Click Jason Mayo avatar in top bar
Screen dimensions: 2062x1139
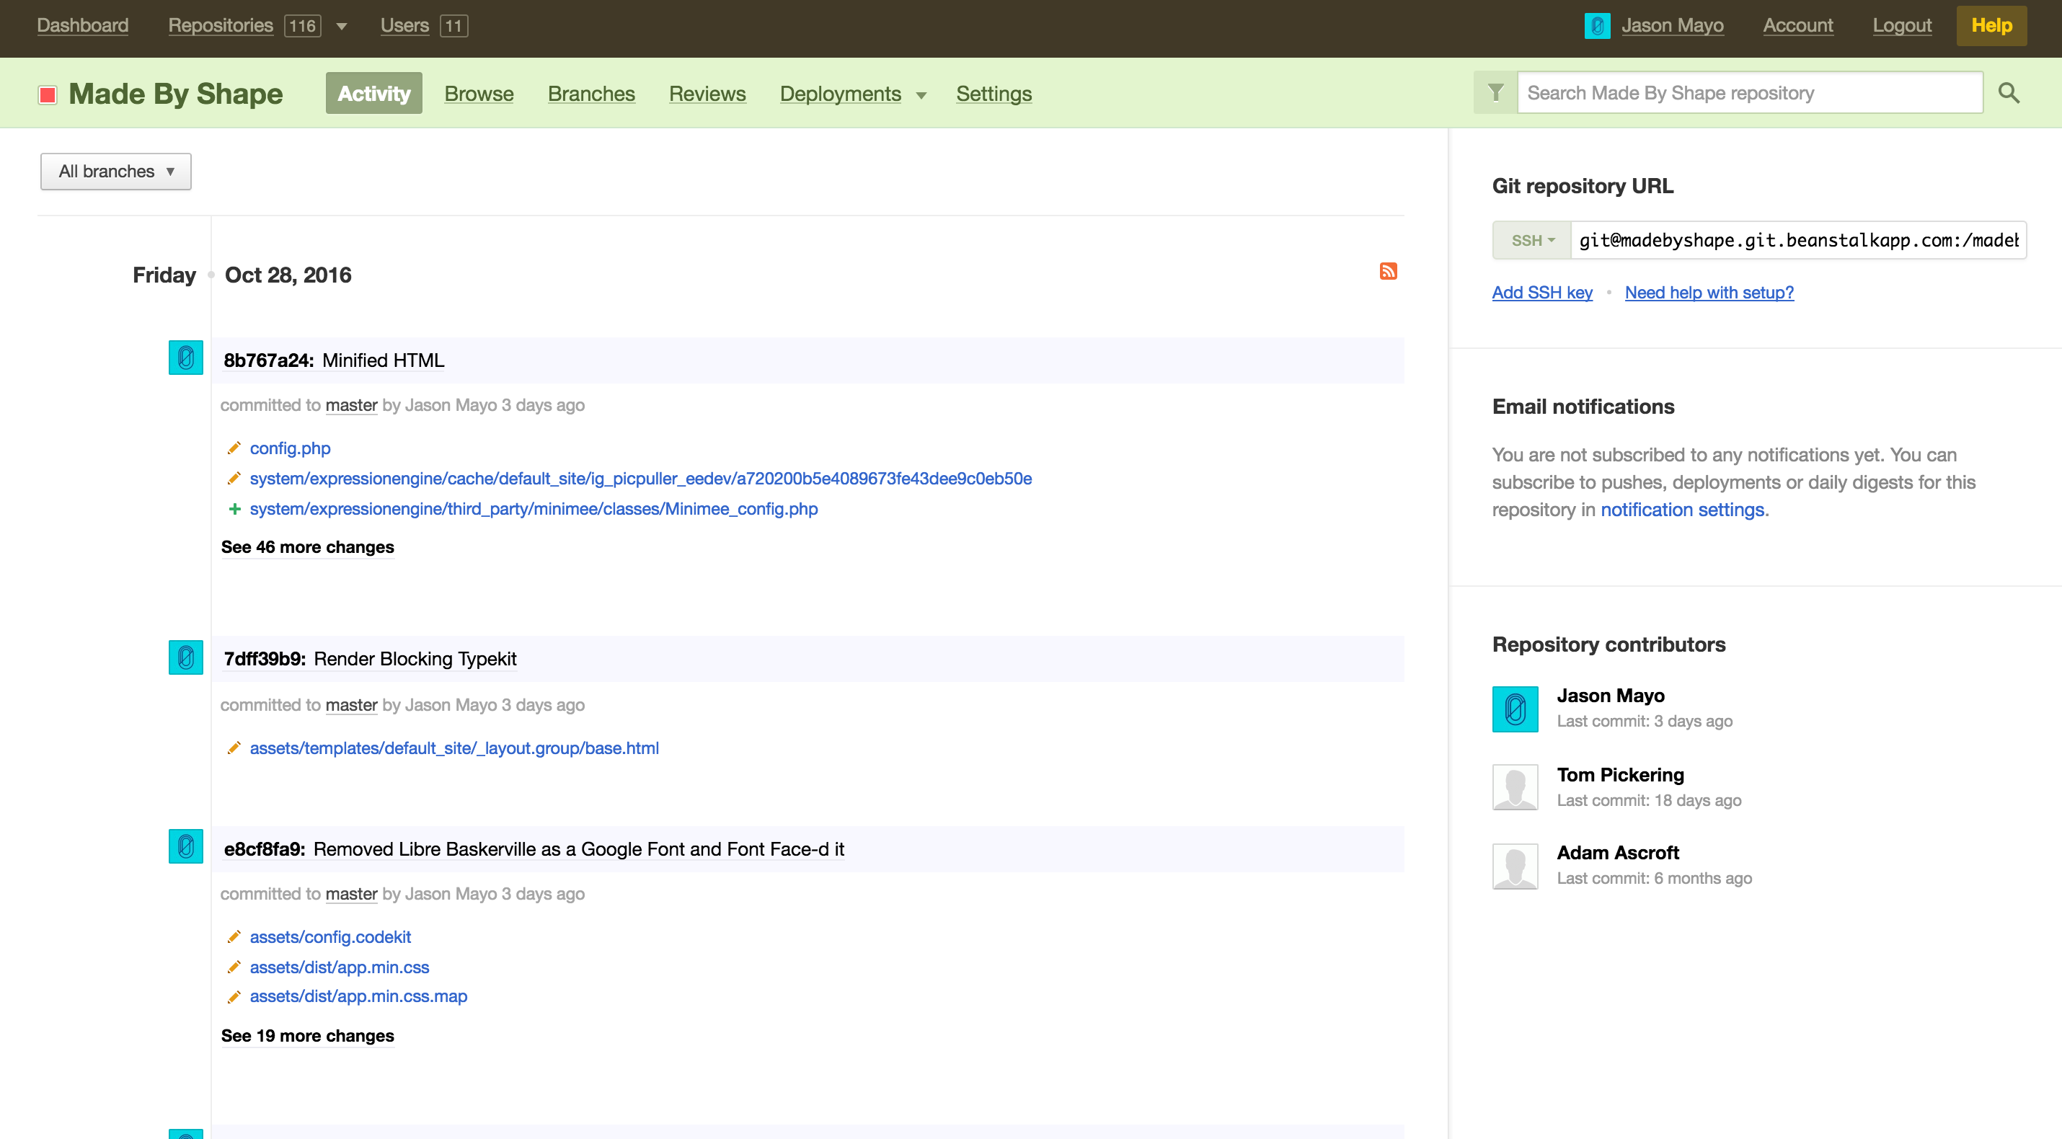click(1597, 26)
